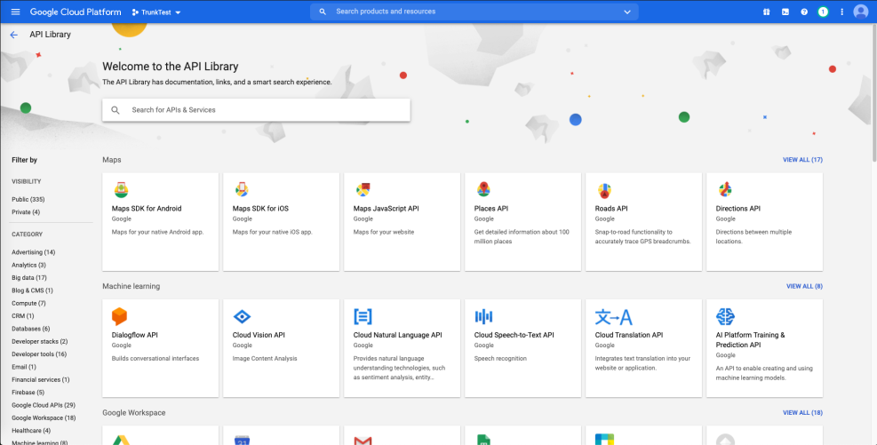Select the Databases (6) category
This screenshot has height=445, width=877.
tap(31, 329)
